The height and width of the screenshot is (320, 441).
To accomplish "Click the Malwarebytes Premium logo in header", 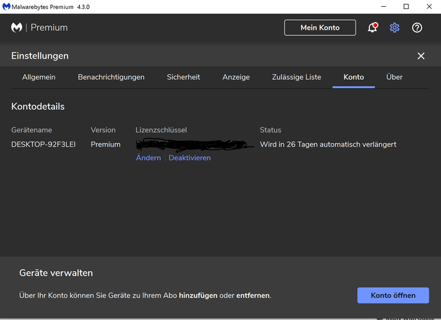I will [x=39, y=28].
